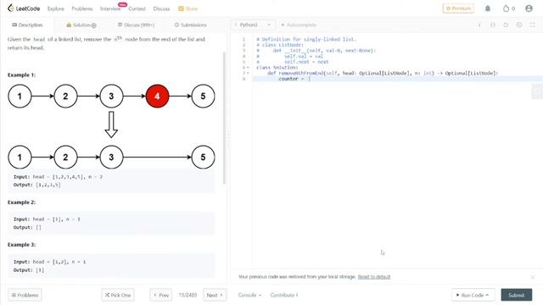Click the 'class Solution:' code line

(277, 68)
